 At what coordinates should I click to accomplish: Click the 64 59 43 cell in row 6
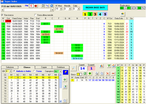46,34
